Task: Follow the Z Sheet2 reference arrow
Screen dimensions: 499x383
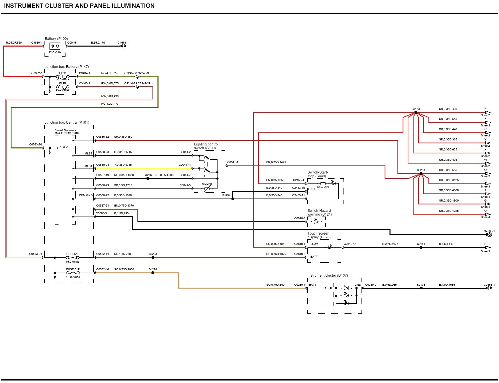Action: [487, 112]
